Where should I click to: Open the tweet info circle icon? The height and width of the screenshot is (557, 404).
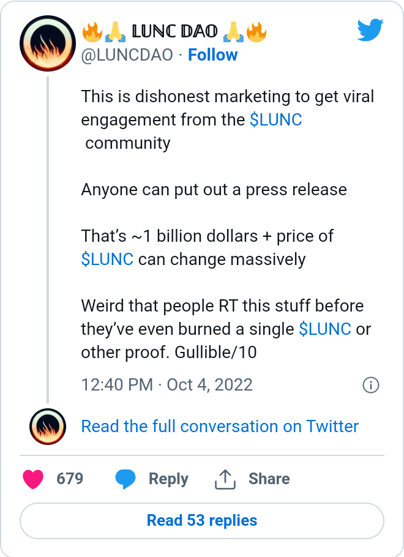(371, 385)
